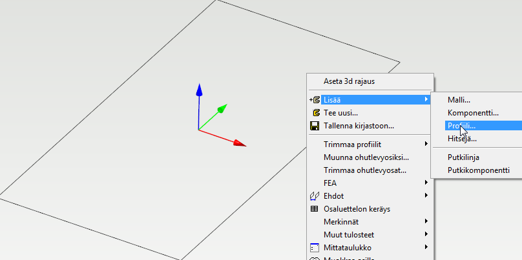
Task: Click the Ehdot constraints icon
Action: (x=315, y=196)
